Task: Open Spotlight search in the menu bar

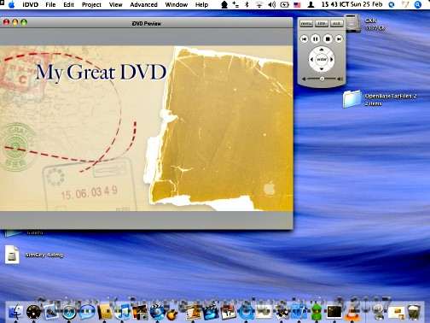Action: point(417,4)
